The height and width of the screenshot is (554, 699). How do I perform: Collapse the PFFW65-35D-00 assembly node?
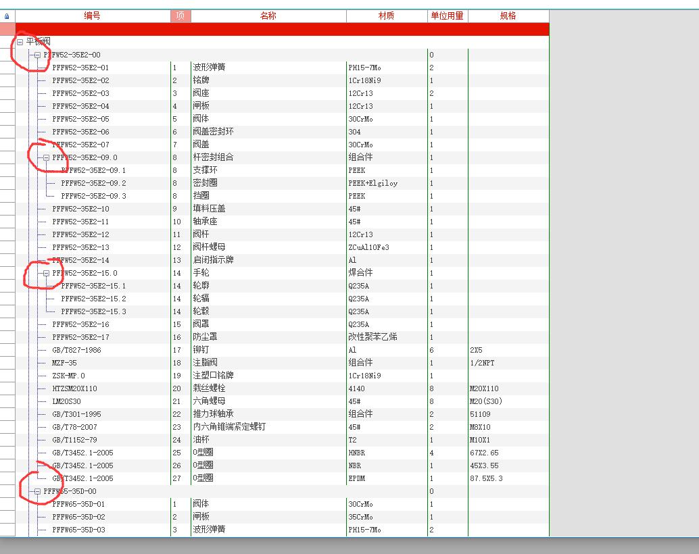[37, 491]
